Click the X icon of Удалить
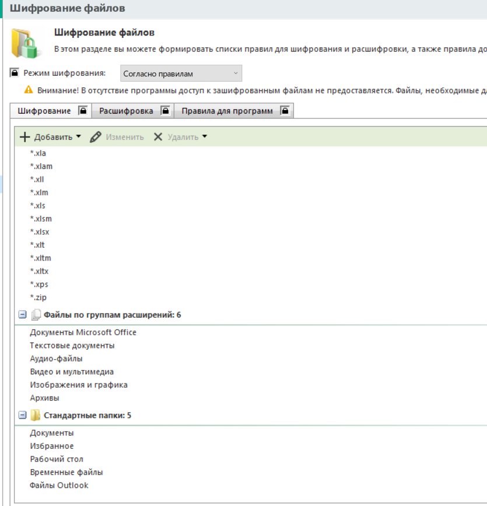The image size is (487, 506). coord(158,137)
